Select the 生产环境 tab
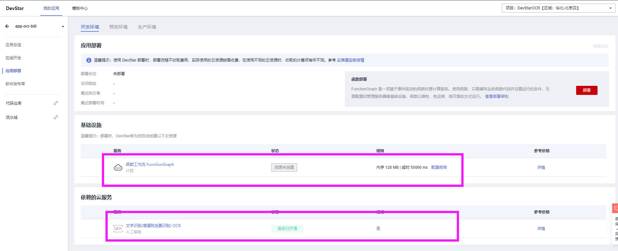The width and height of the screenshot is (618, 251). pos(147,27)
